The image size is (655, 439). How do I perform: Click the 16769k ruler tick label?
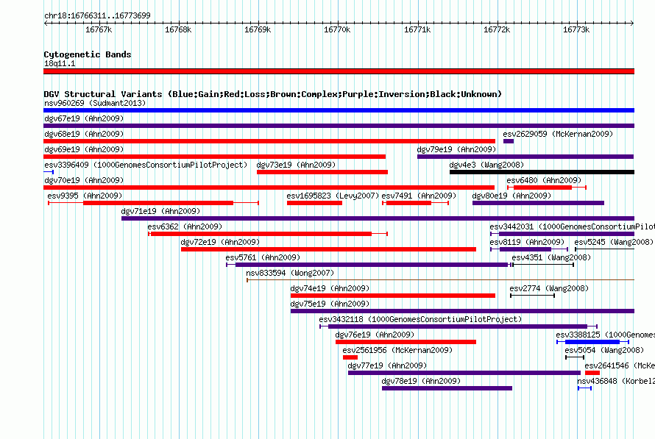click(258, 29)
